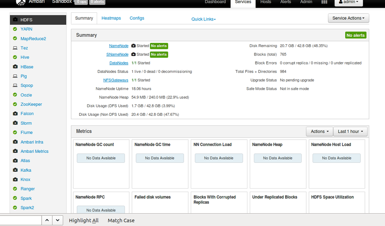The height and width of the screenshot is (226, 385).
Task: Open the DataNodes link
Action: click(x=119, y=63)
